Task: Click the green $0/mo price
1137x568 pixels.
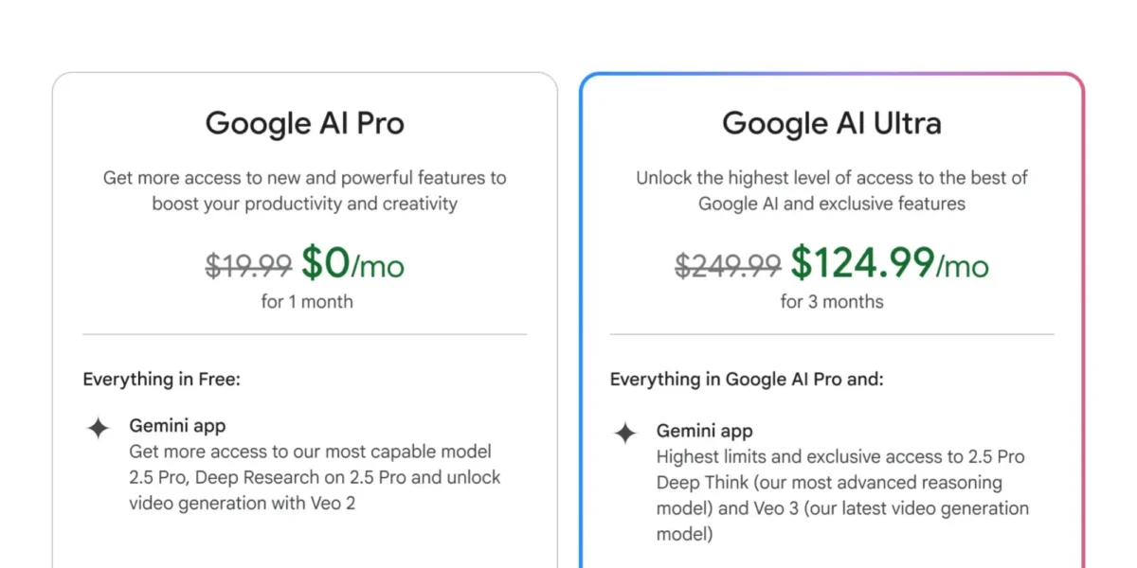Action: coord(352,264)
